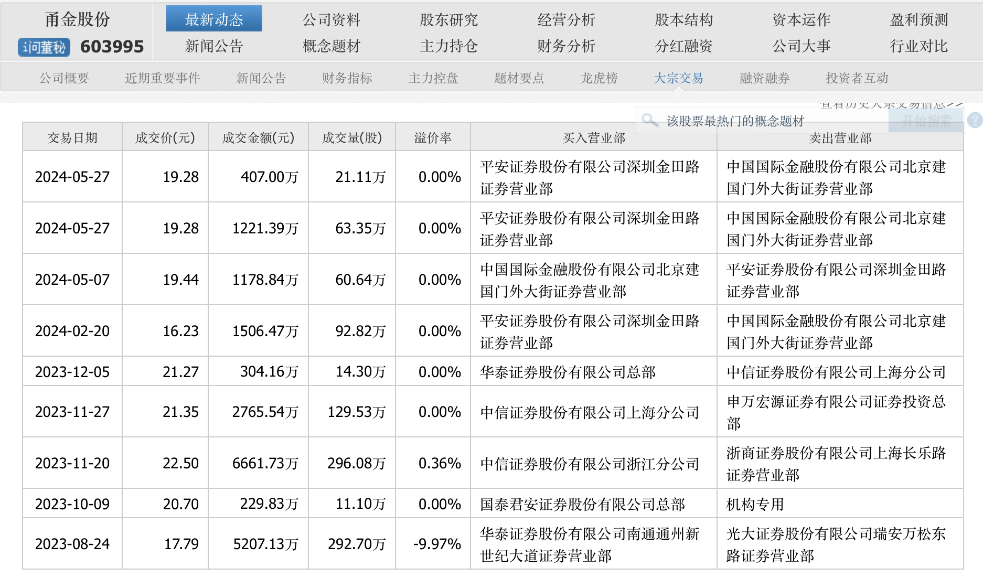The height and width of the screenshot is (578, 983).
Task: Select 财务指标 sub-tab
Action: click(347, 78)
